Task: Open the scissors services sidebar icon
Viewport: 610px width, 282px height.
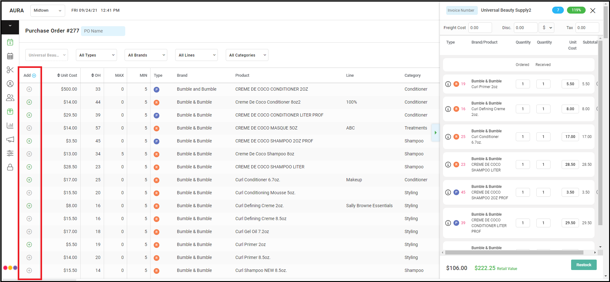Action: (10, 70)
